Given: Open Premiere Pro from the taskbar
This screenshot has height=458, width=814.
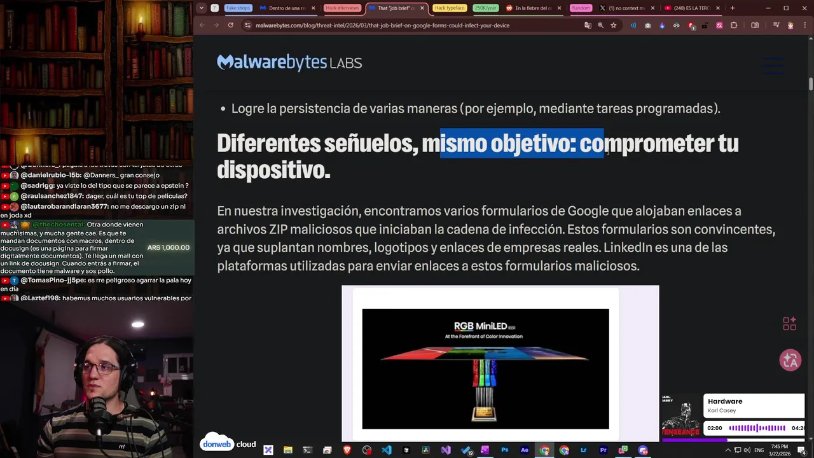Looking at the screenshot, I should pyautogui.click(x=603, y=450).
